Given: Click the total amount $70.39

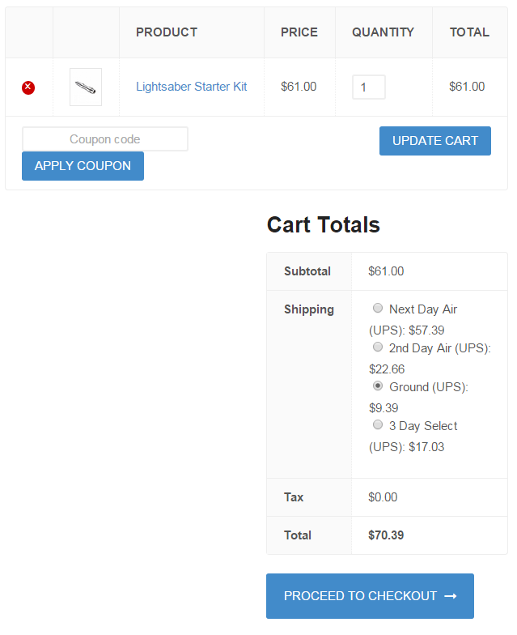Looking at the screenshot, I should click(x=386, y=535).
